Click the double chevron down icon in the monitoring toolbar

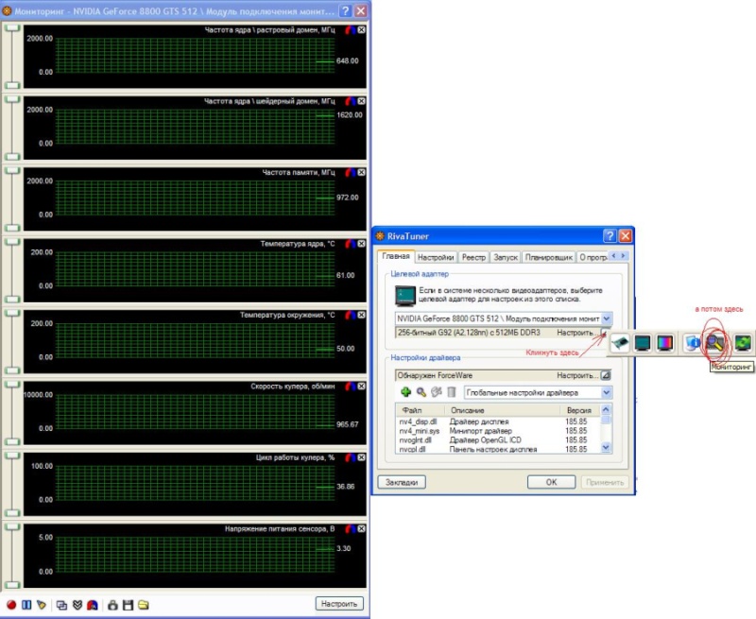(77, 605)
